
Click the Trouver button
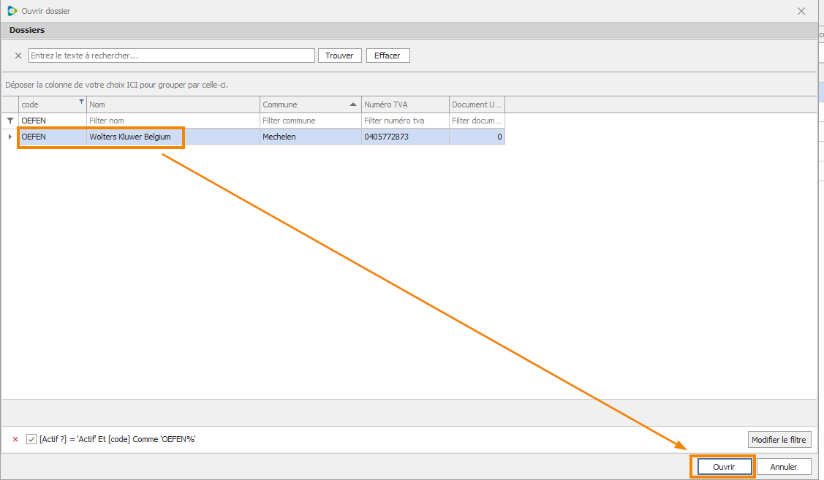(x=339, y=56)
